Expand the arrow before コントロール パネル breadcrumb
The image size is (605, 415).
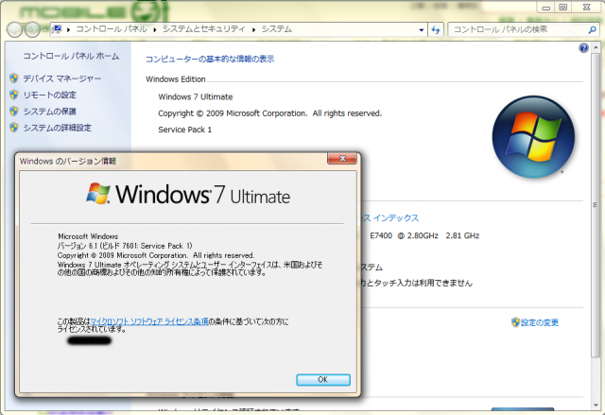pyautogui.click(x=68, y=29)
